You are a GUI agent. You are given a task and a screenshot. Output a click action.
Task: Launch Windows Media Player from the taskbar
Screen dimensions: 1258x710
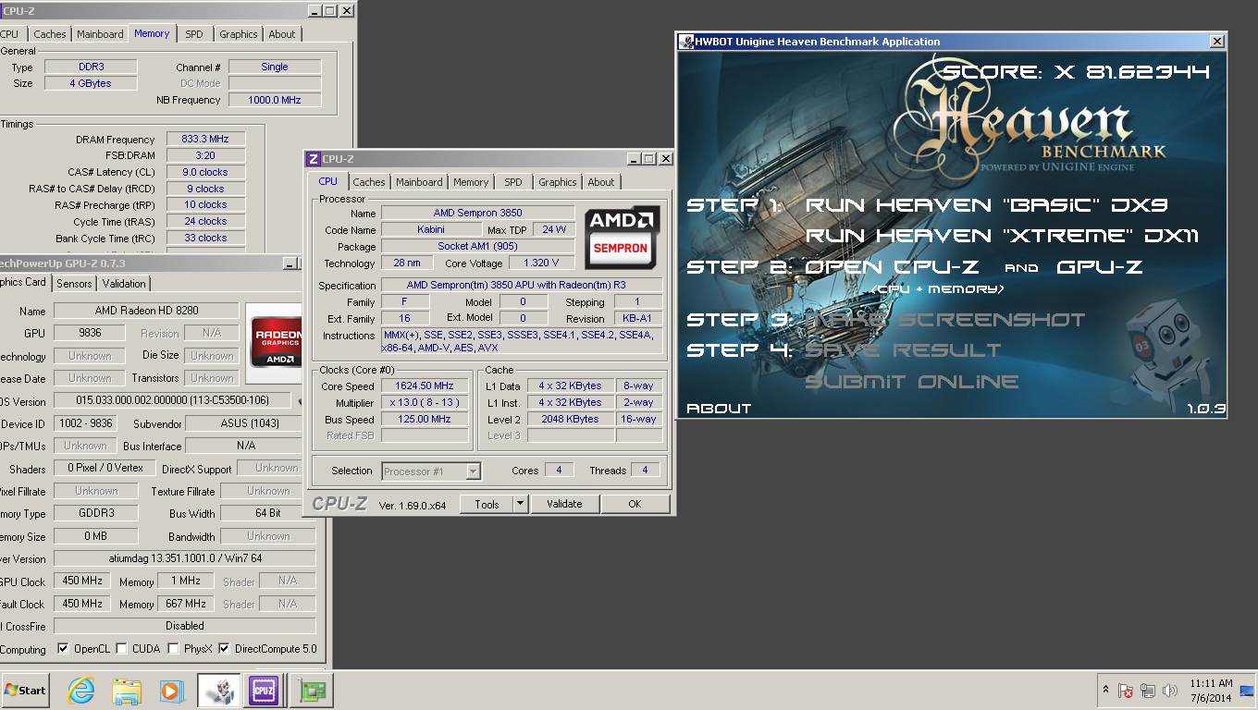pyautogui.click(x=171, y=691)
